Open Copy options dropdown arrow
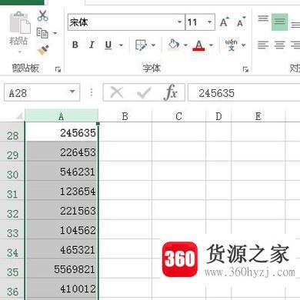 pos(55,33)
